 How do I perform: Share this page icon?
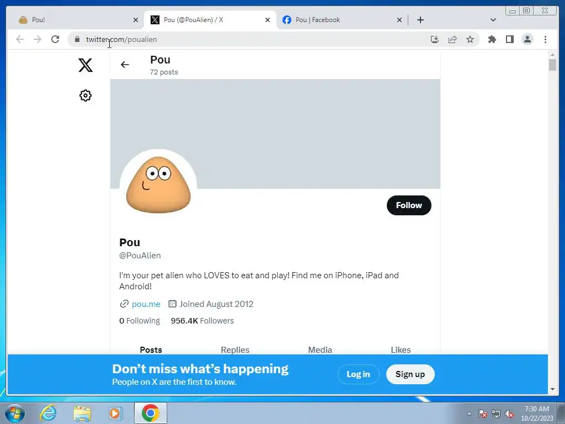[452, 39]
